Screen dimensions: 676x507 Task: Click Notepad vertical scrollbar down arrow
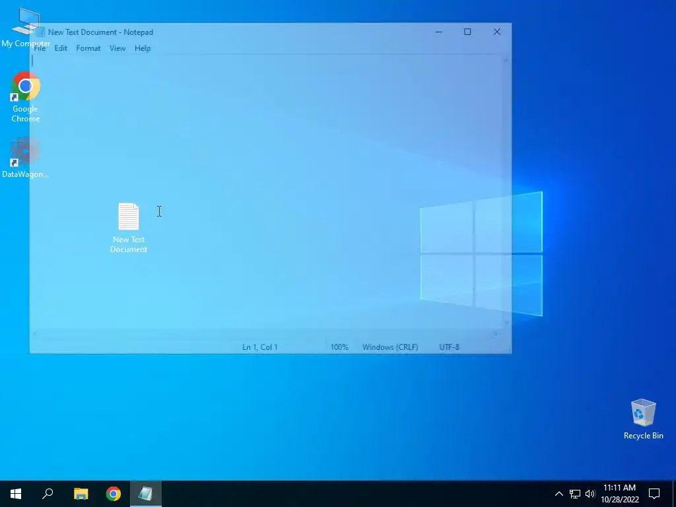coord(506,323)
